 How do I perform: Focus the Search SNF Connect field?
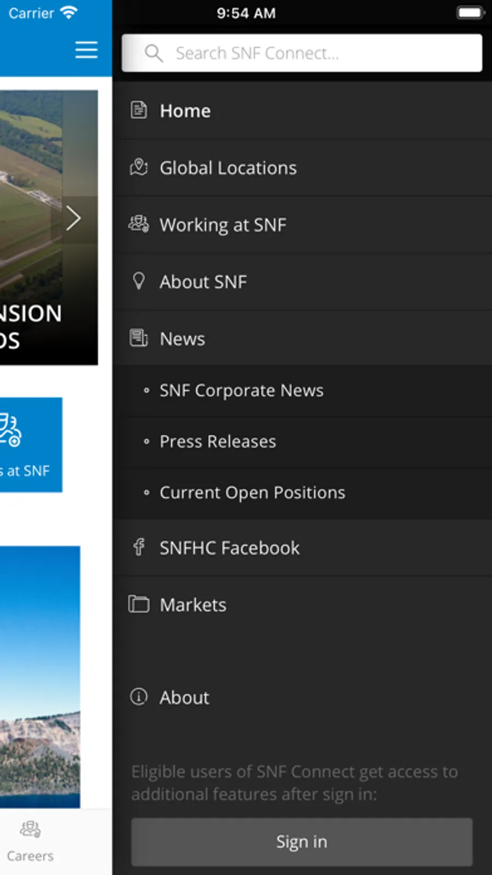tap(302, 53)
